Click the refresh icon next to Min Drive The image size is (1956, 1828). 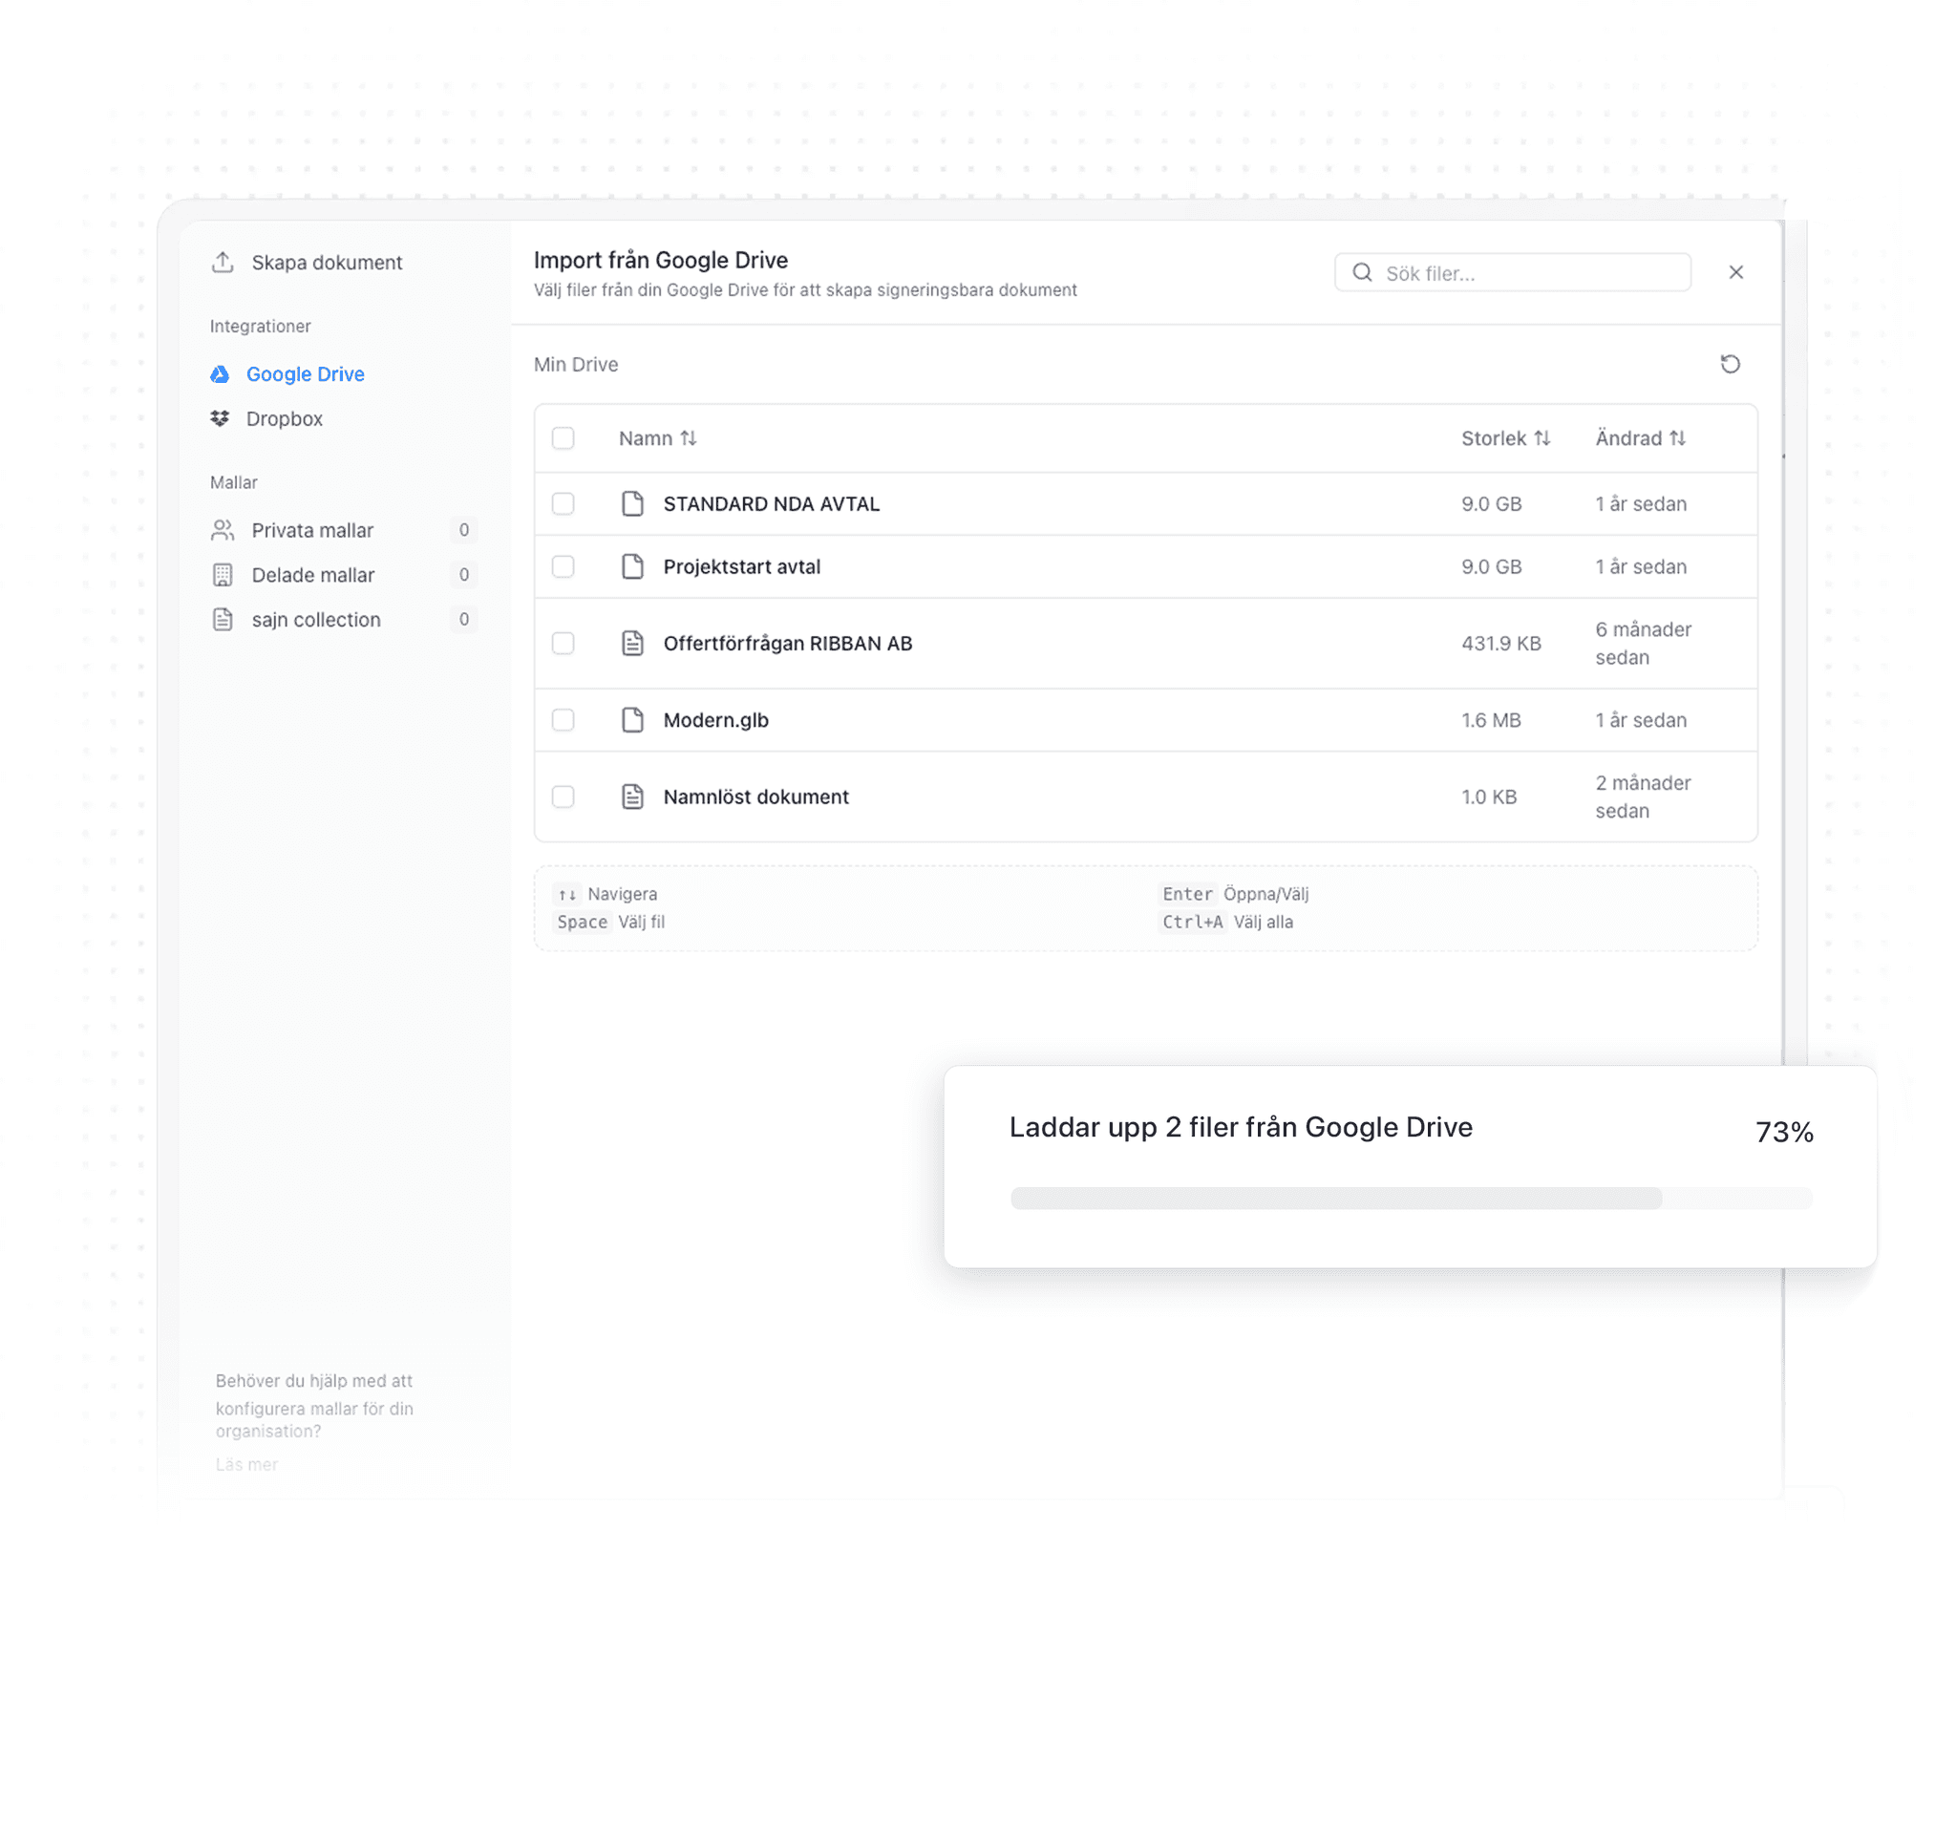click(x=1730, y=364)
